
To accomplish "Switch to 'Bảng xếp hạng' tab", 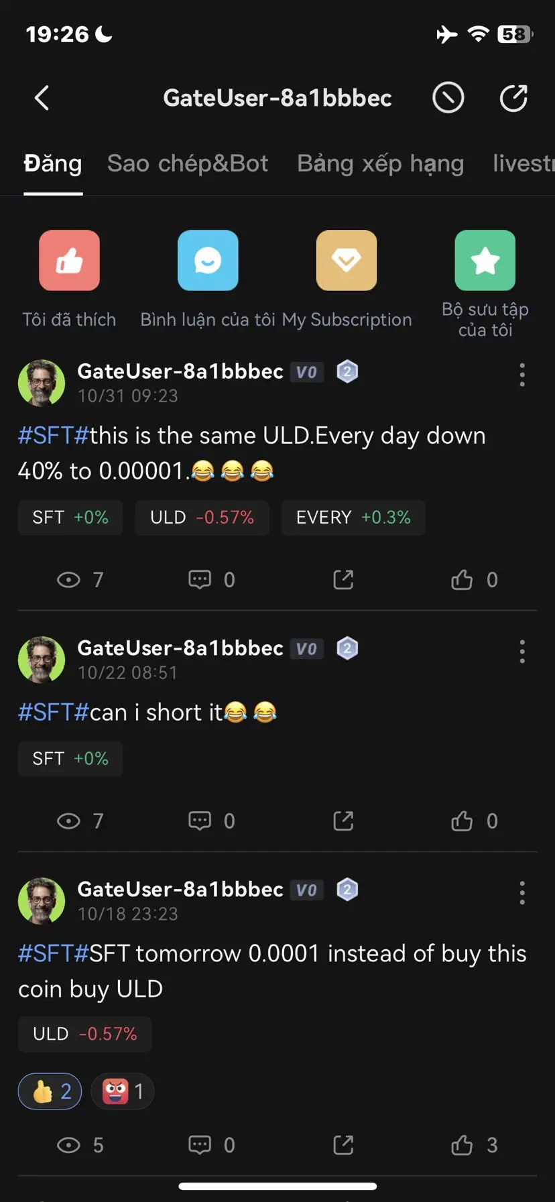I will coord(380,164).
